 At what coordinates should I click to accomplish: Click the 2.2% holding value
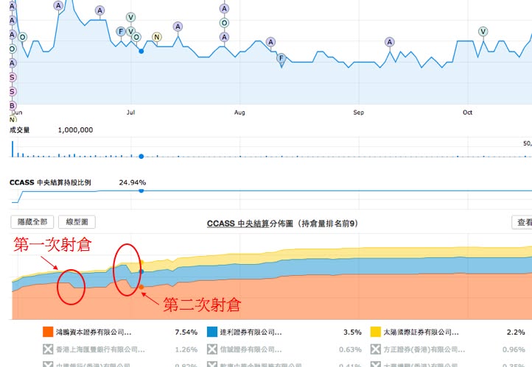coord(516,332)
